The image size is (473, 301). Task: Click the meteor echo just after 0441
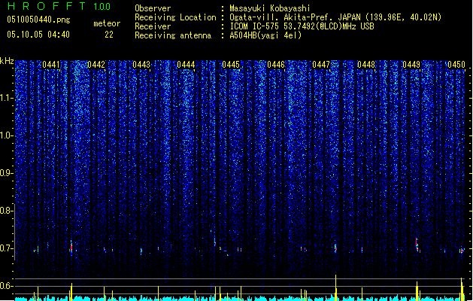tap(71, 248)
